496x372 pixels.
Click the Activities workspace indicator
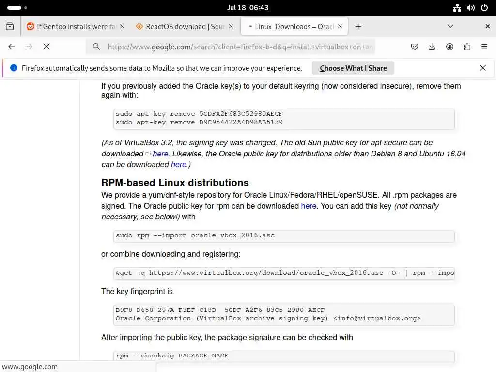pos(17,8)
